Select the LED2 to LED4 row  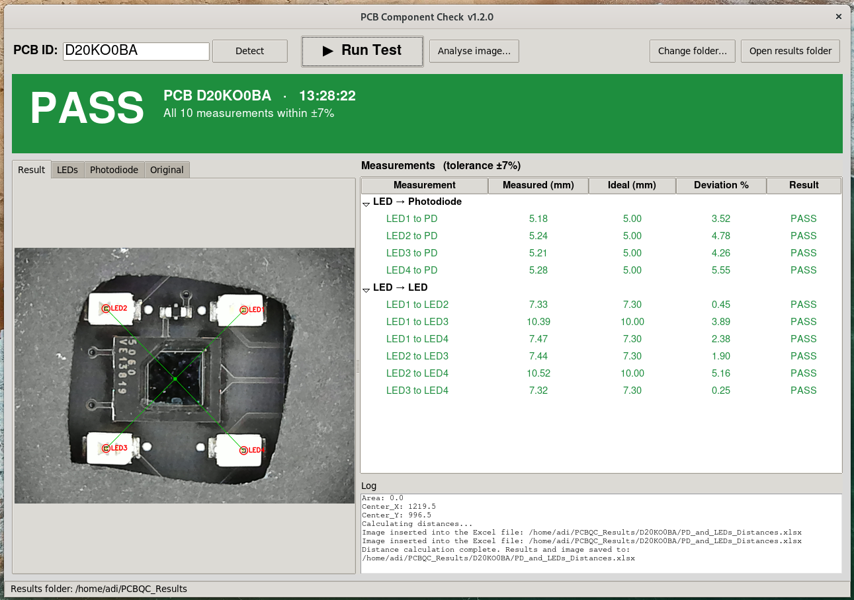tap(601, 373)
